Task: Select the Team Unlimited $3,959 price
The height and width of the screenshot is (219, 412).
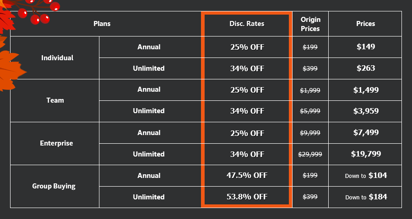Action: pyautogui.click(x=366, y=111)
